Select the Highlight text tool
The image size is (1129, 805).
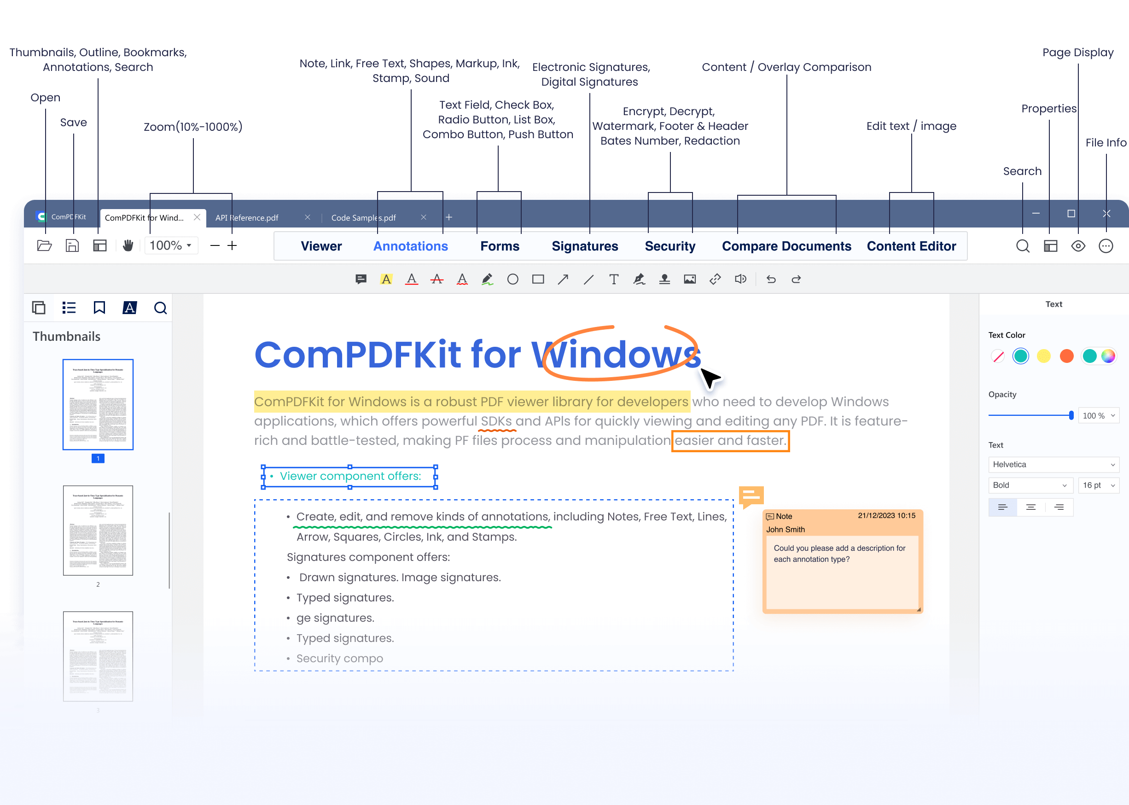pyautogui.click(x=386, y=280)
